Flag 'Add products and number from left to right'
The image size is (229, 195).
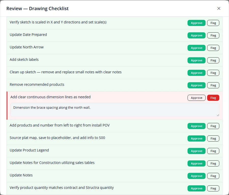(213, 126)
